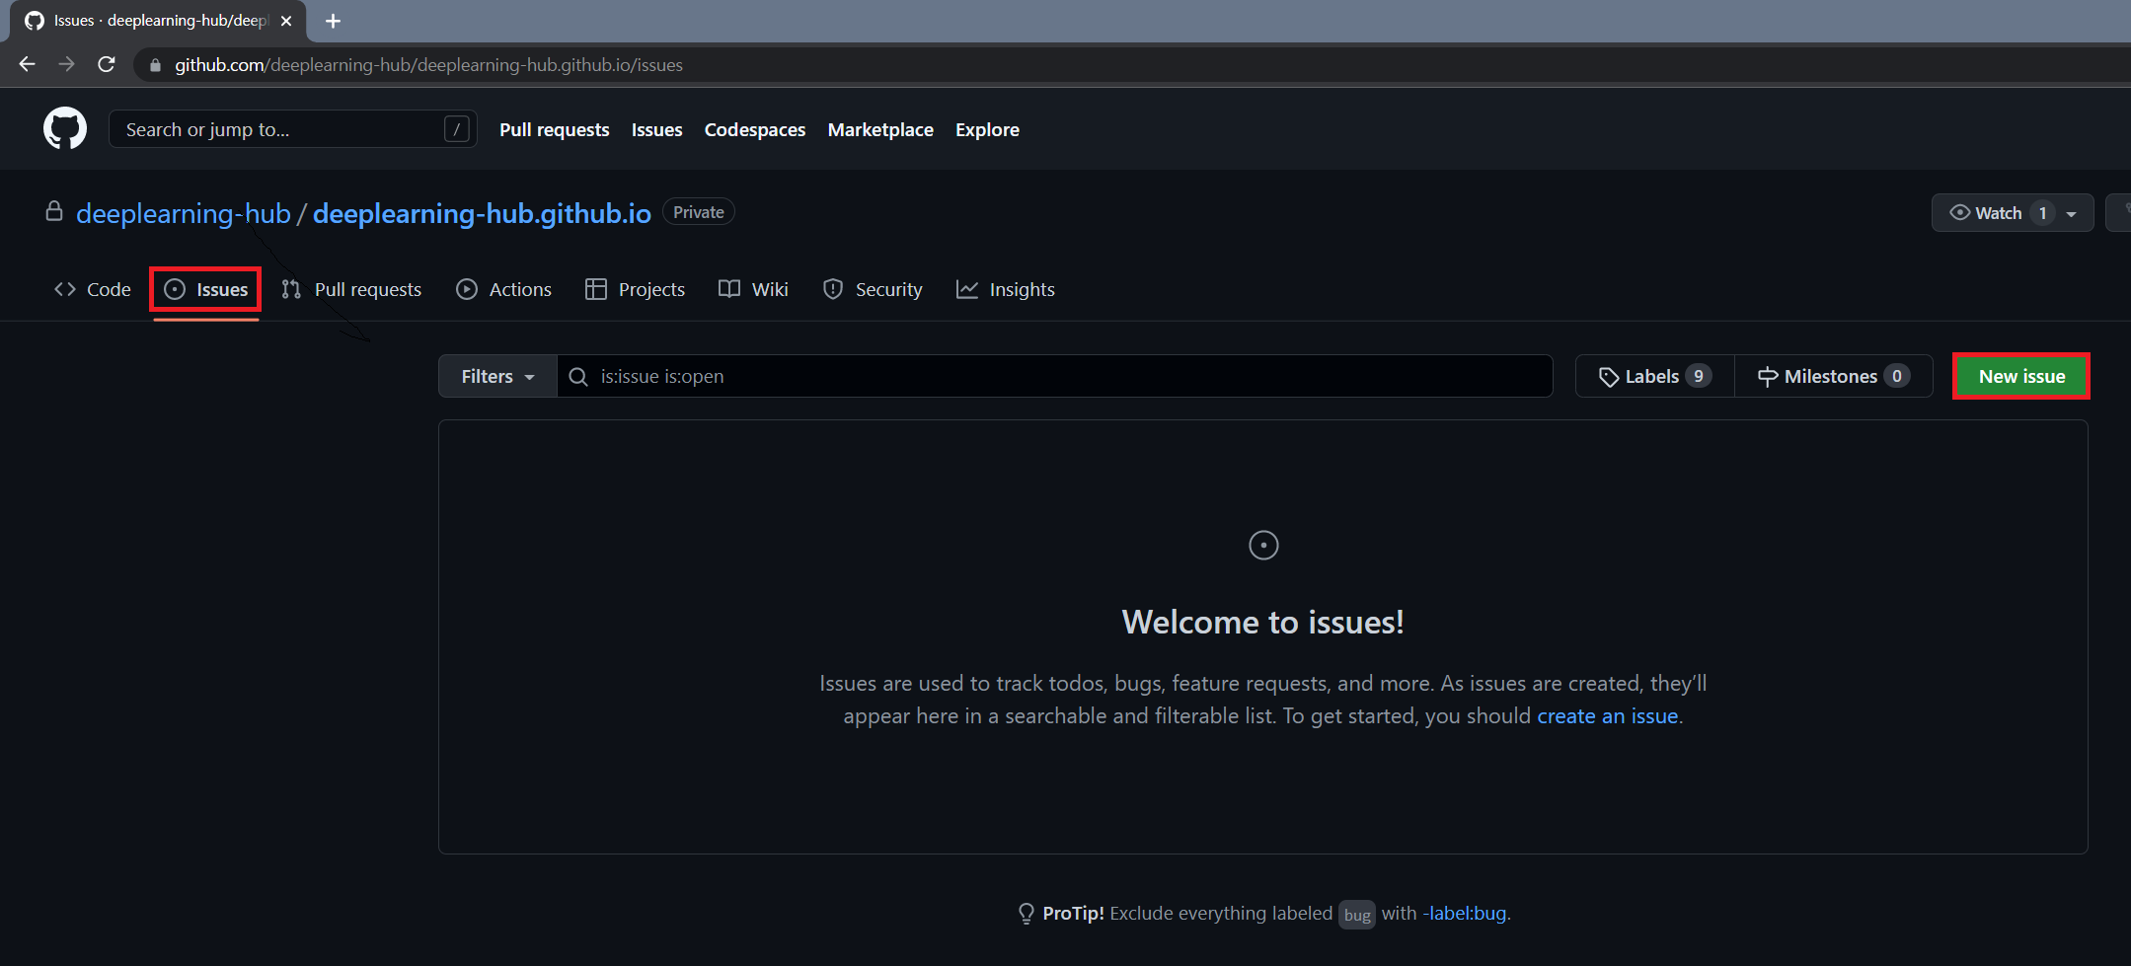Click the slash shortcut key hint icon
This screenshot has height=966, width=2131.
coord(456,129)
